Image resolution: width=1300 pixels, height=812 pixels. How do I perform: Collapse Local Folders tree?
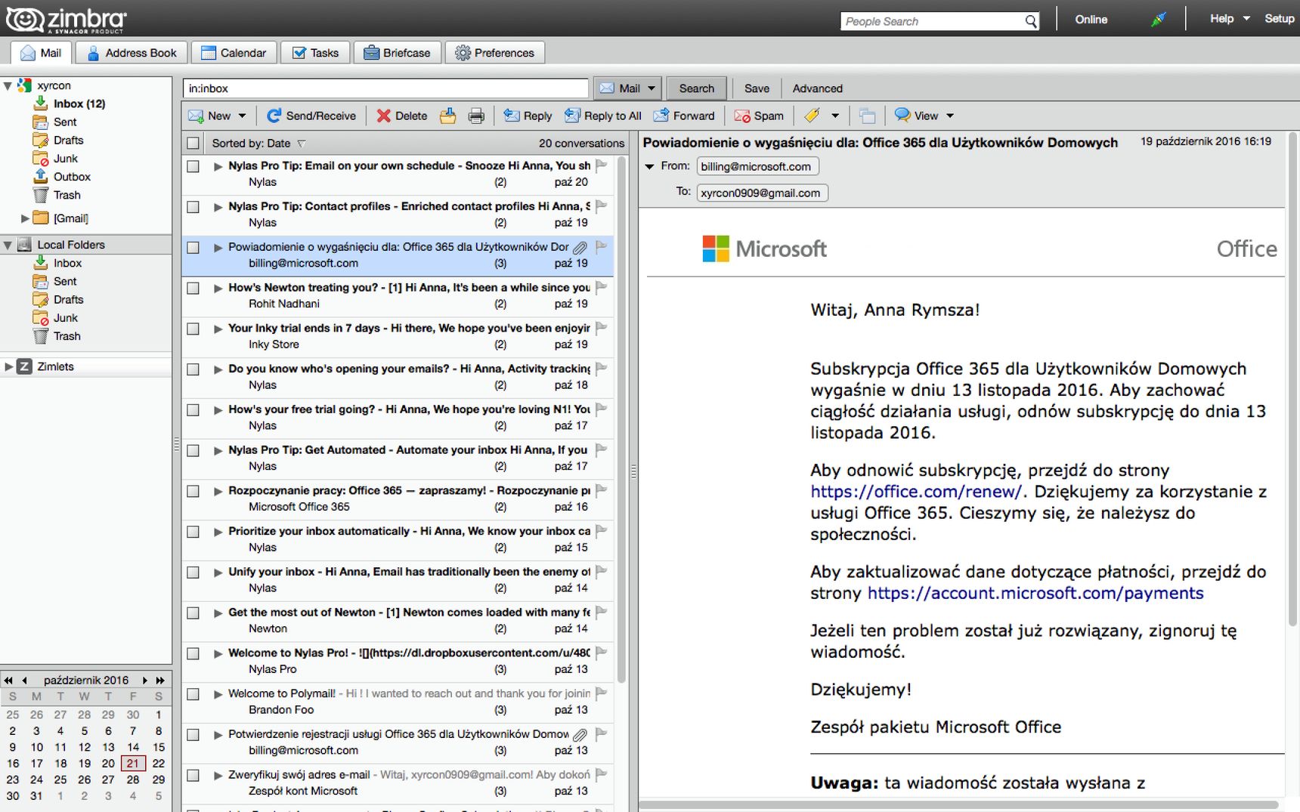pyautogui.click(x=8, y=245)
